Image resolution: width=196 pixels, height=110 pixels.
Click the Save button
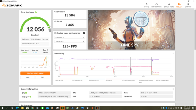click(x=43, y=77)
